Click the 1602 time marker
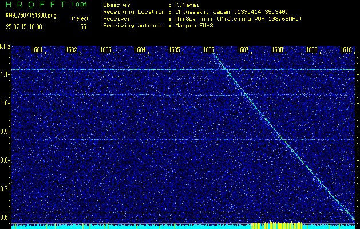 71,50
